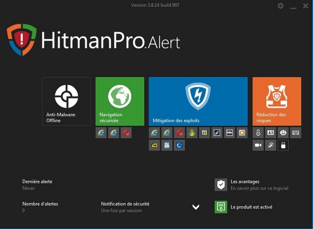
Task: Click the Version 3.8.14 build 907 text
Action: click(x=155, y=5)
